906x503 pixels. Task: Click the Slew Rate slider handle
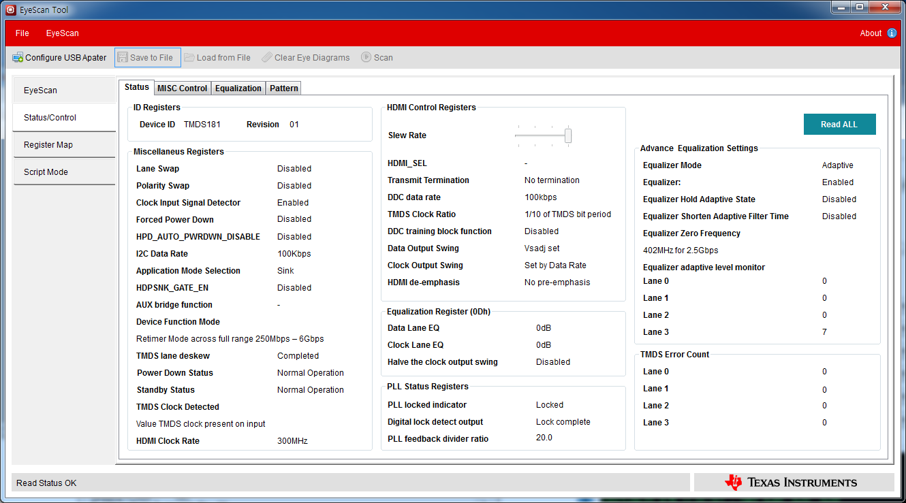pyautogui.click(x=567, y=135)
